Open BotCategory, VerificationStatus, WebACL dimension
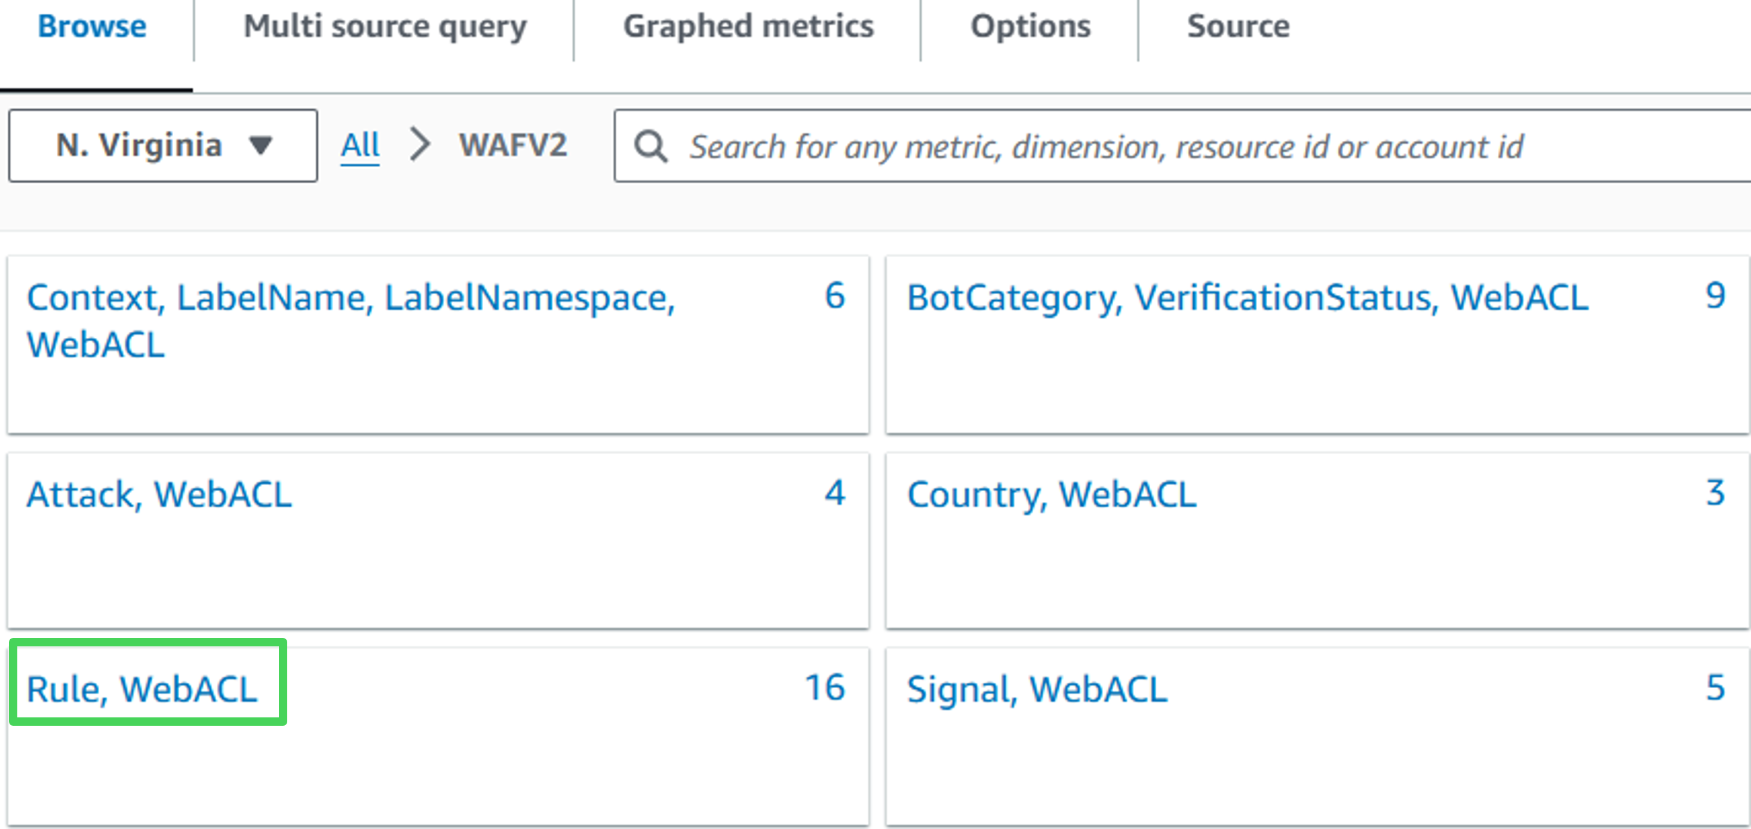The image size is (1751, 829). pos(1248,298)
